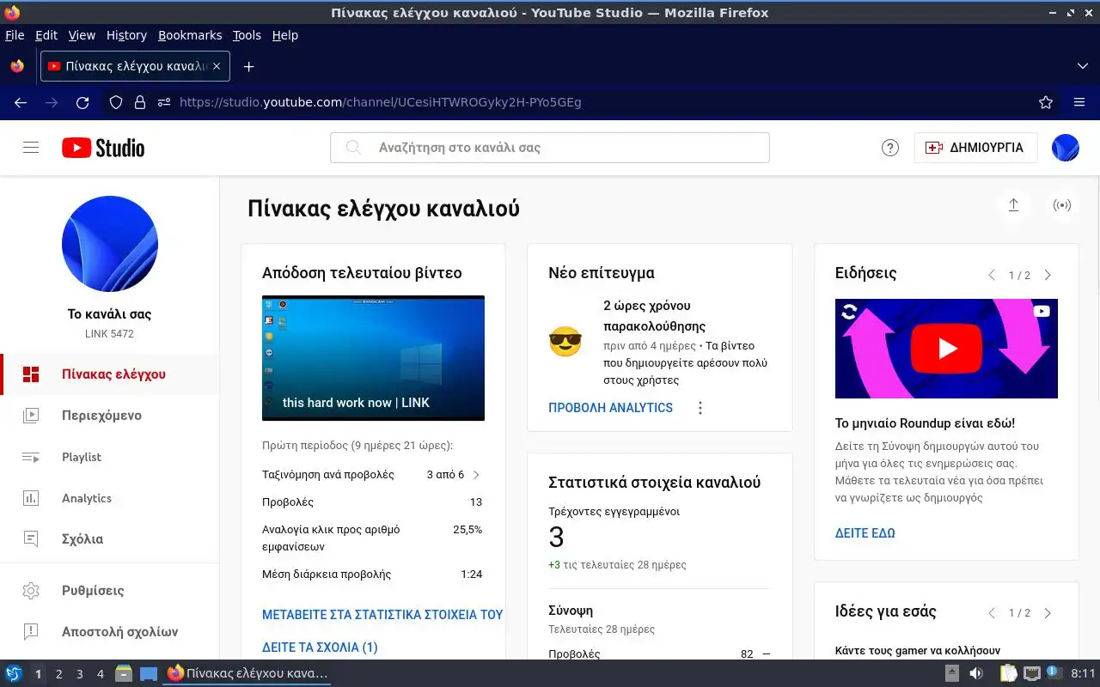This screenshot has width=1100, height=687.
Task: Open the help question mark icon
Action: click(890, 148)
